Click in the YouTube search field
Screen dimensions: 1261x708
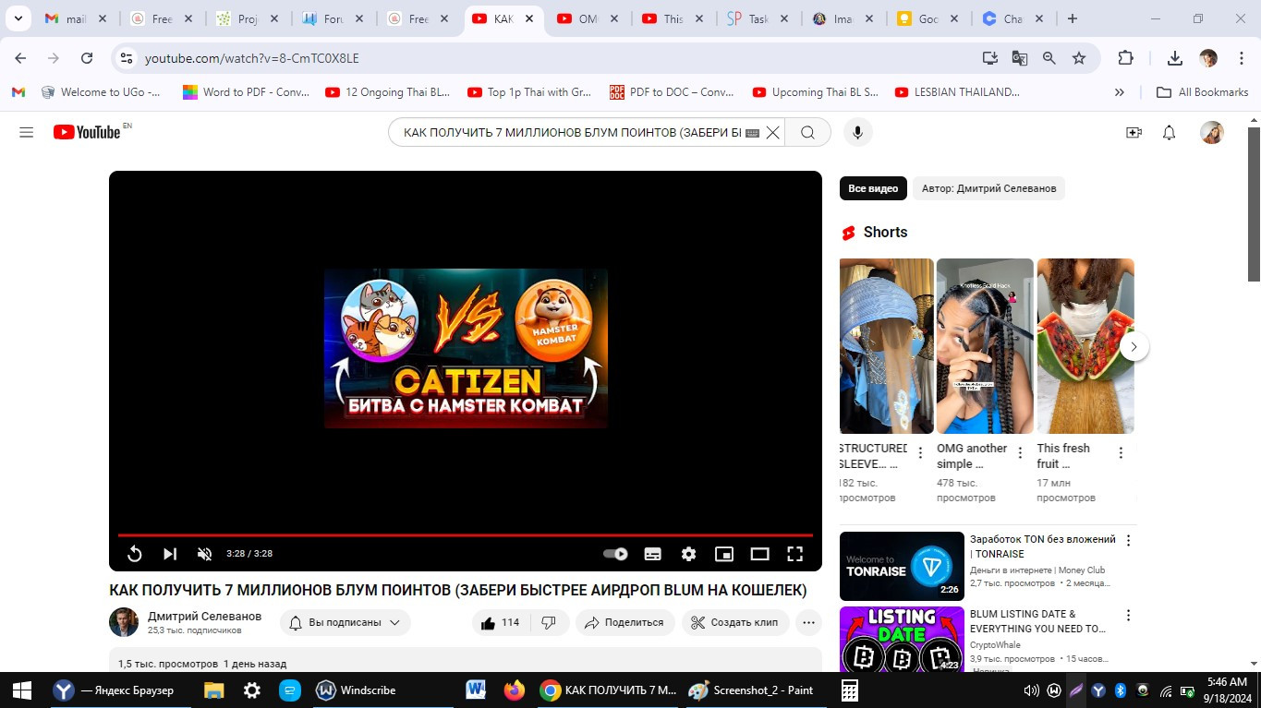(572, 133)
